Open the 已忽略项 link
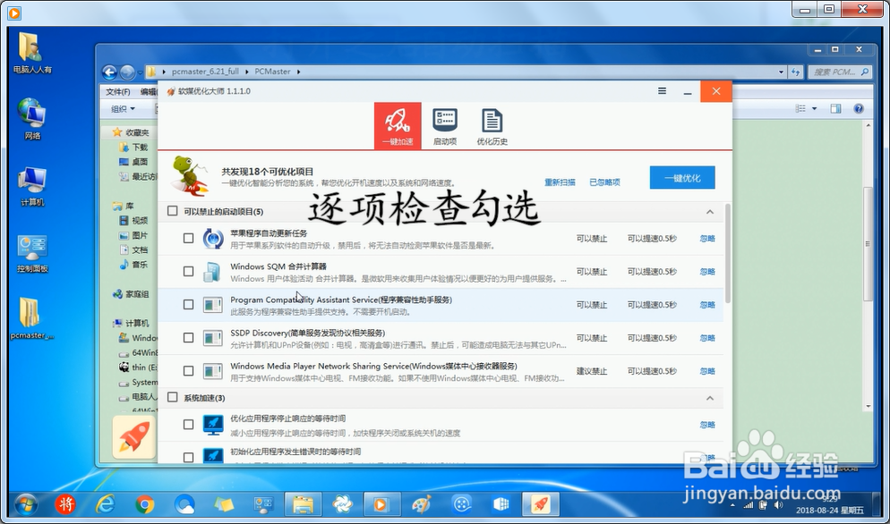Viewport: 890px width, 524px height. (604, 182)
